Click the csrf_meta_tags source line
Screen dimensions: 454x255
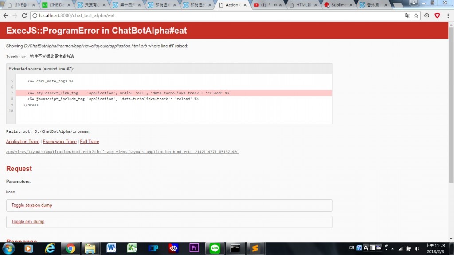click(x=51, y=81)
